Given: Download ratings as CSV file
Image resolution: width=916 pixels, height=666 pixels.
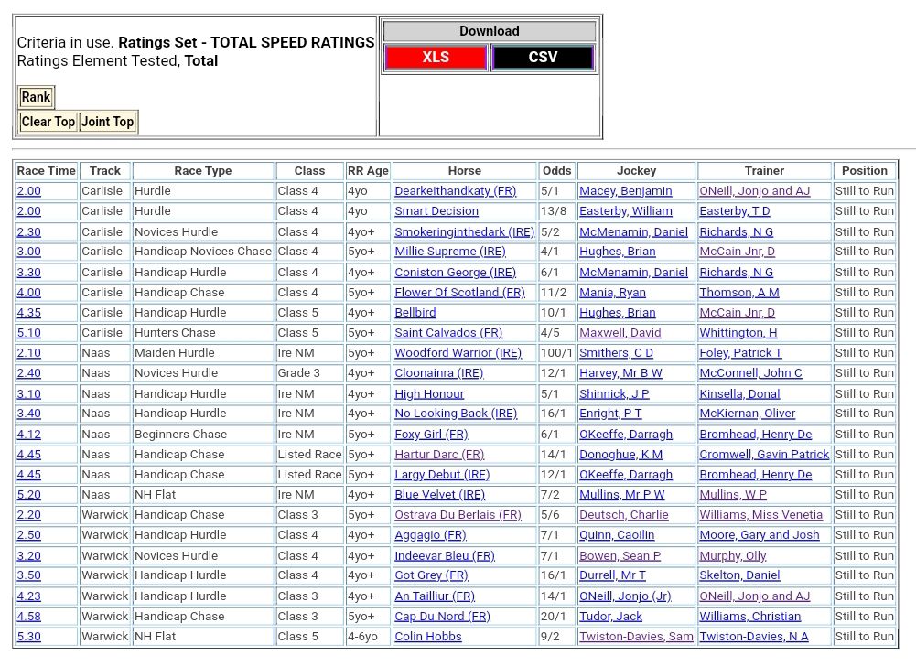Looking at the screenshot, I should [543, 58].
